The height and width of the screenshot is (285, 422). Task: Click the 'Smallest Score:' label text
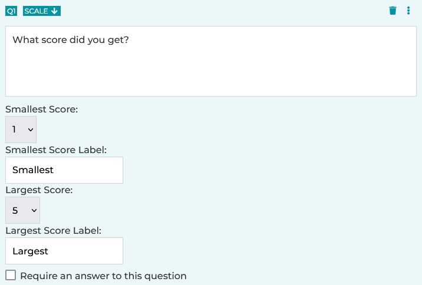42,110
